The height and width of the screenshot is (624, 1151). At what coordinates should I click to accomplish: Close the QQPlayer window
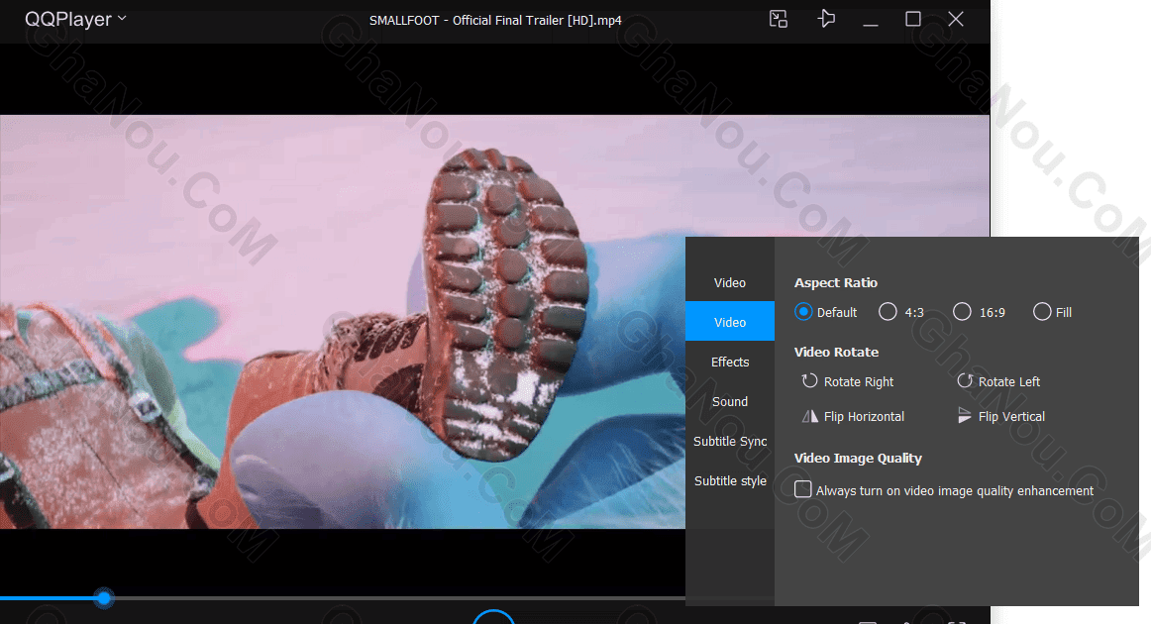click(x=956, y=19)
